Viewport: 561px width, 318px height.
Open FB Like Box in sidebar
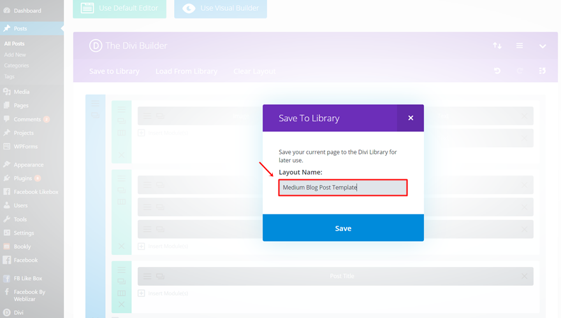[28, 278]
